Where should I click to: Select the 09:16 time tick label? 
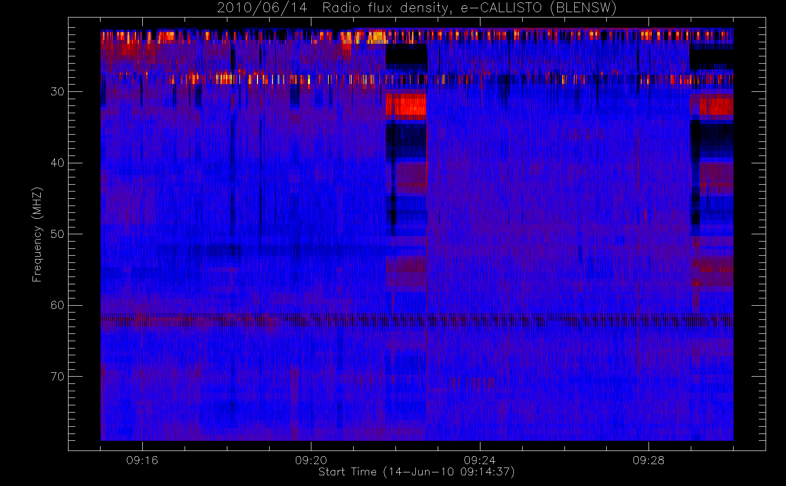tap(142, 460)
